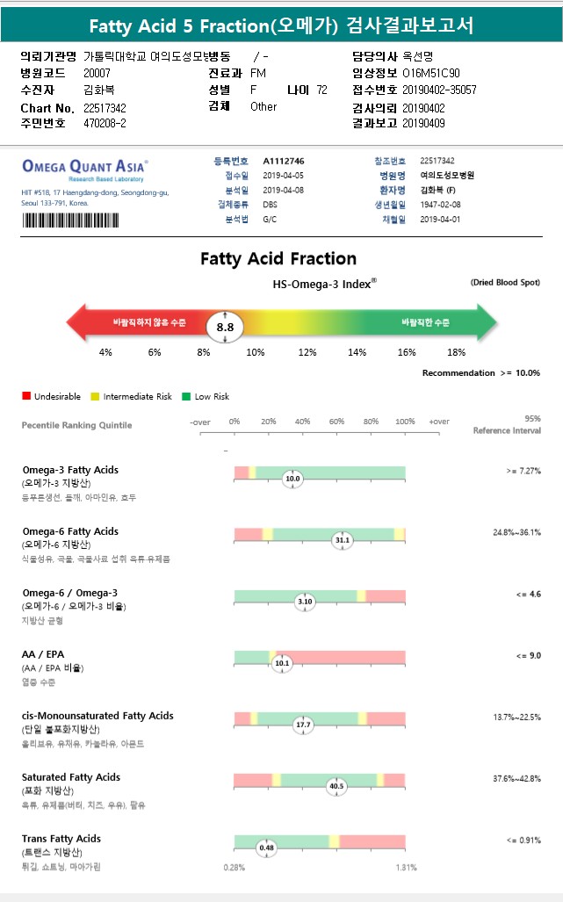Select the 10.1 AA / EPA marker
563x902 pixels.
[x=281, y=663]
